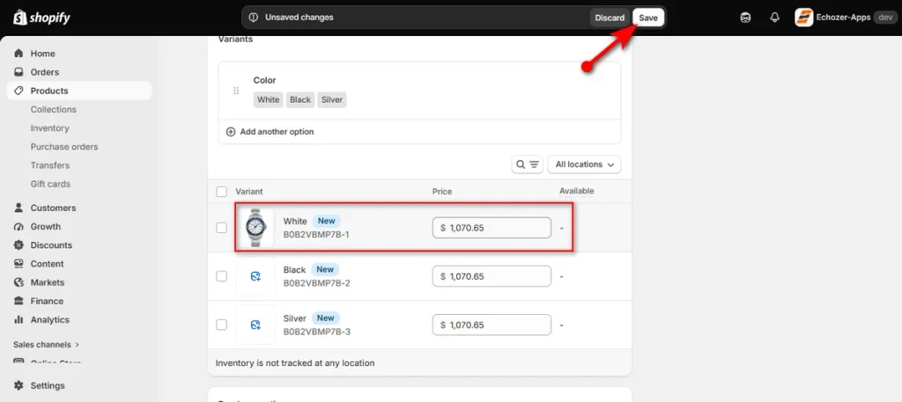Click the Shopify logo
The image size is (902, 402).
[42, 18]
